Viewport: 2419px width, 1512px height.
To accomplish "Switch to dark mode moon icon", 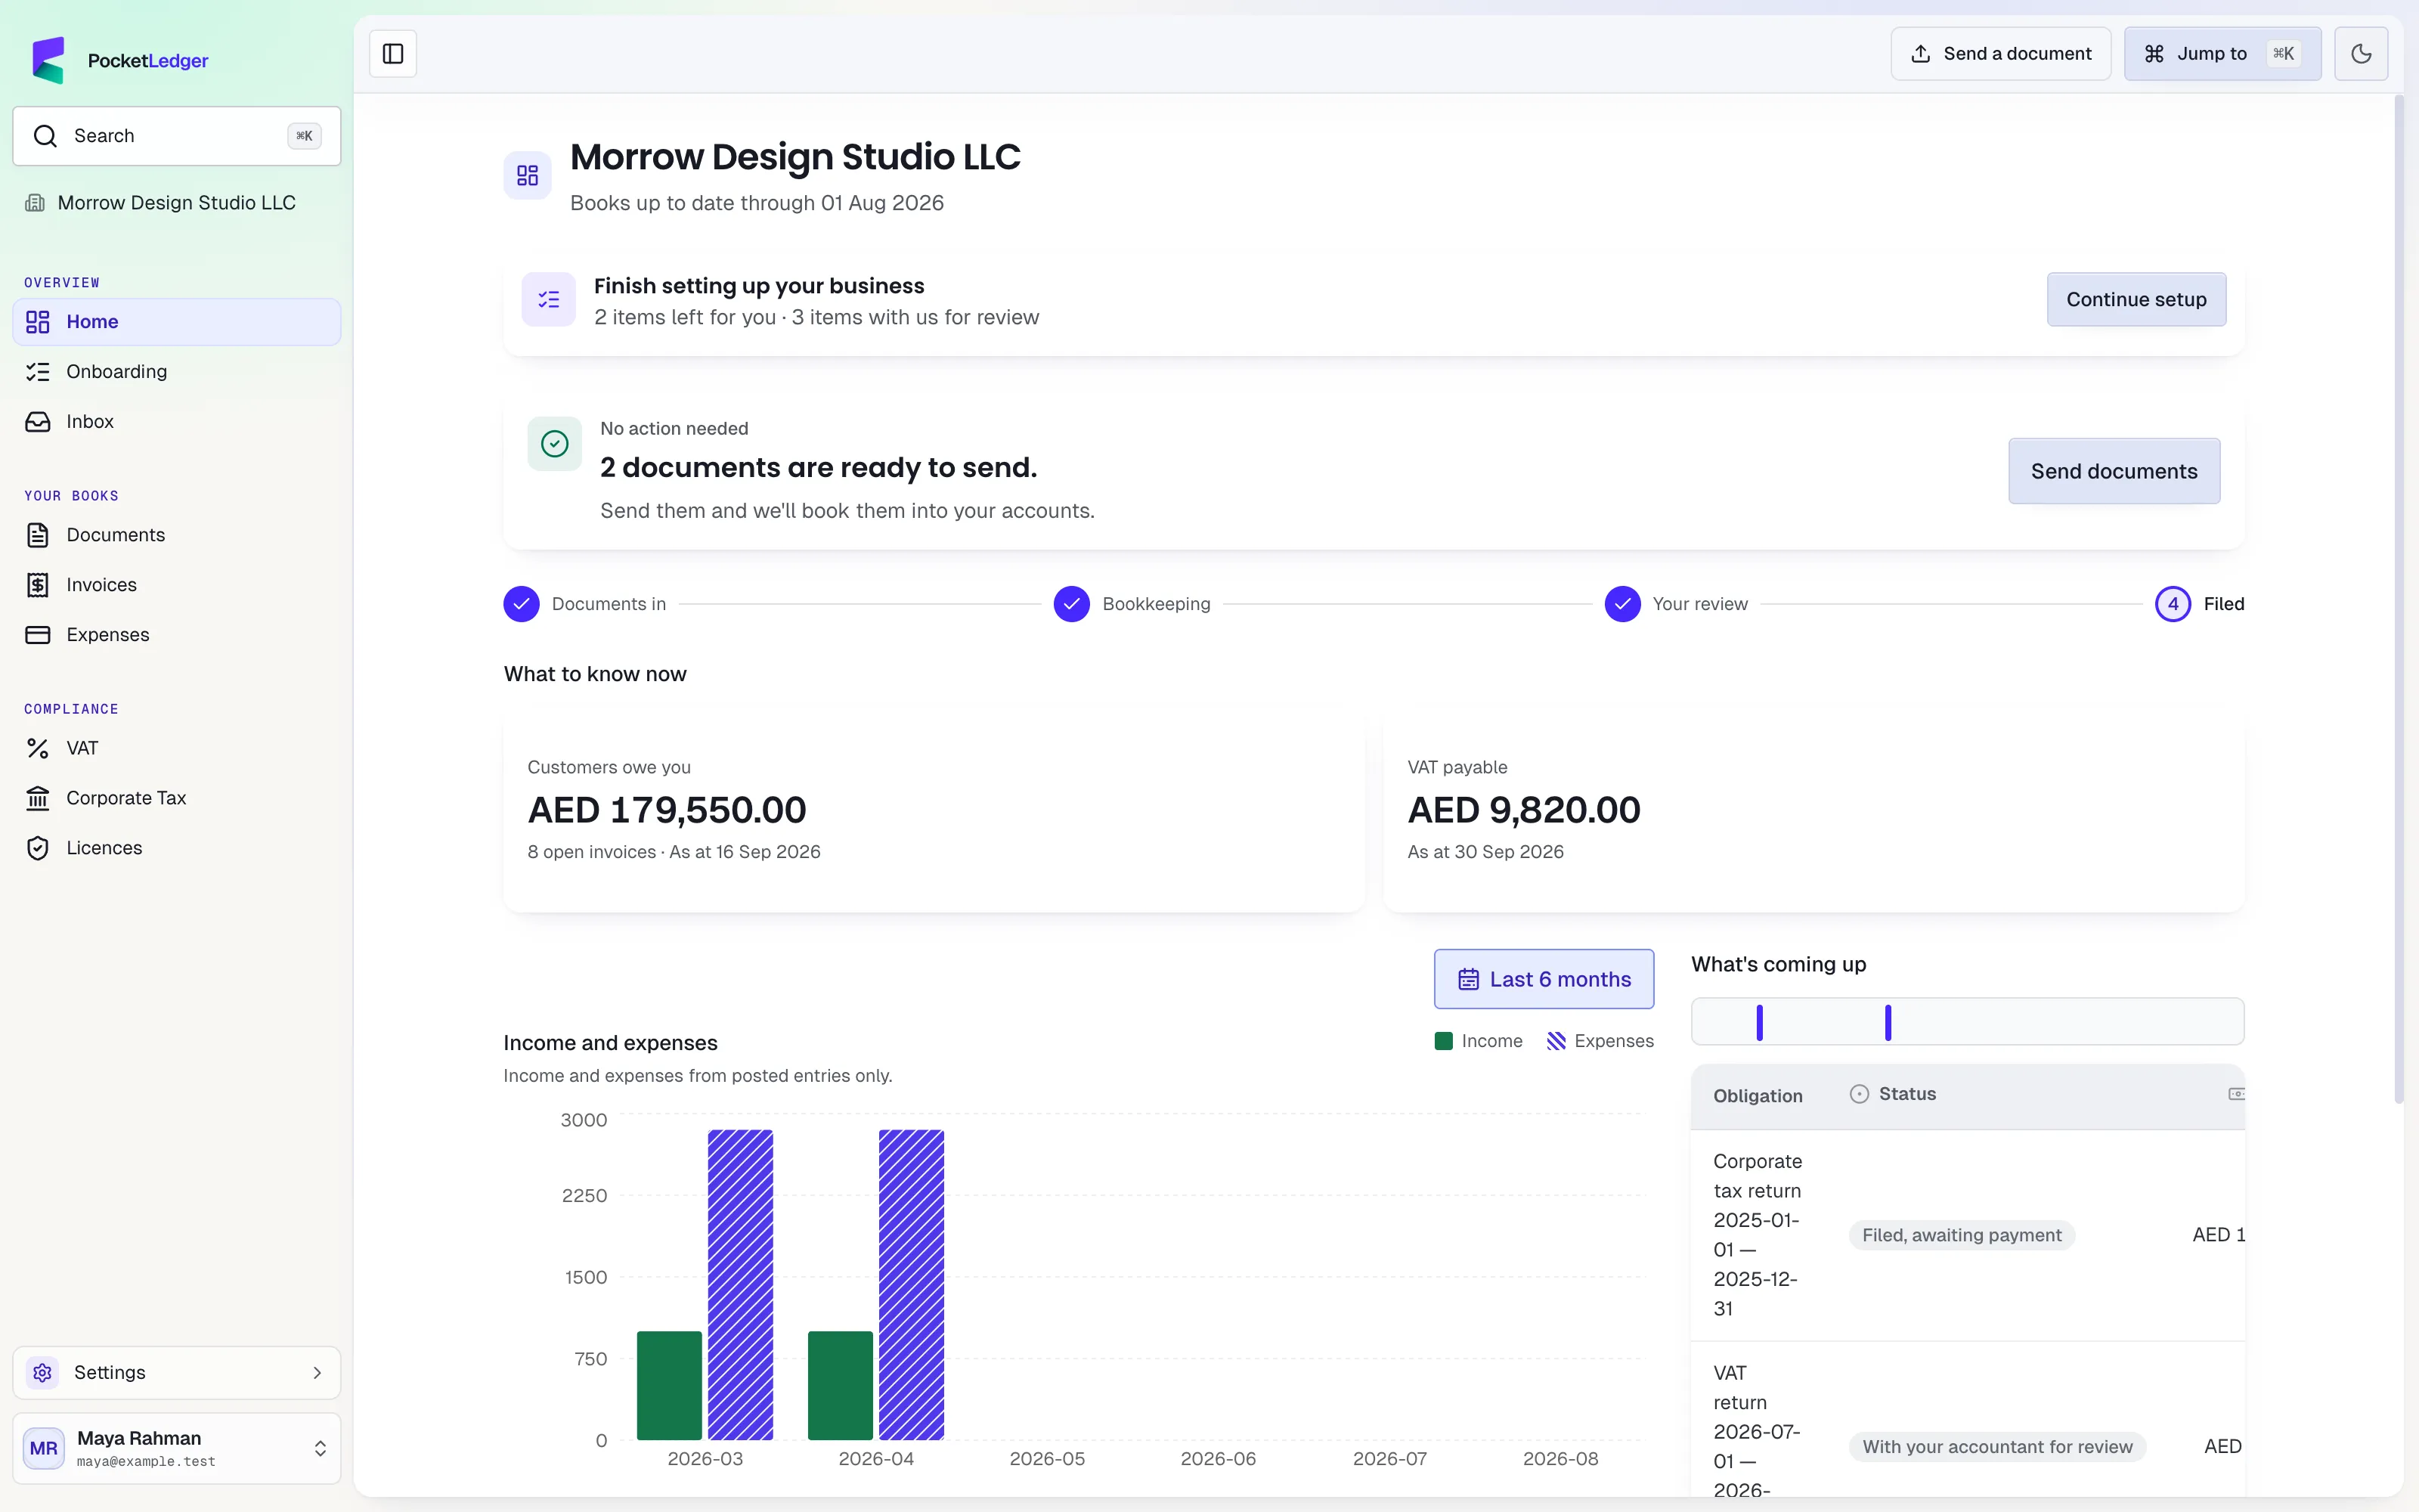I will pos(2361,54).
